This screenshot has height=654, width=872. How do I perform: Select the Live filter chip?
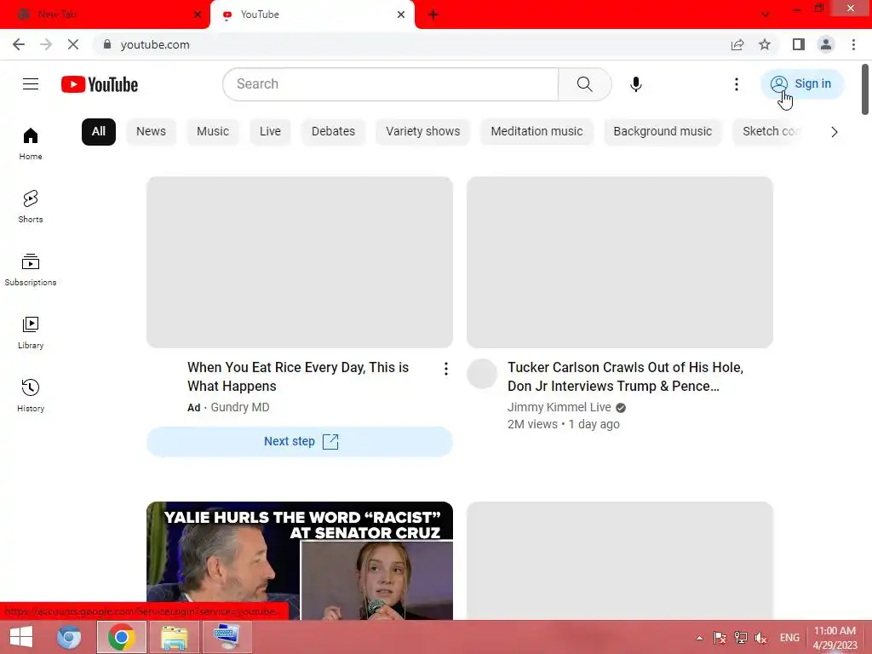[270, 132]
